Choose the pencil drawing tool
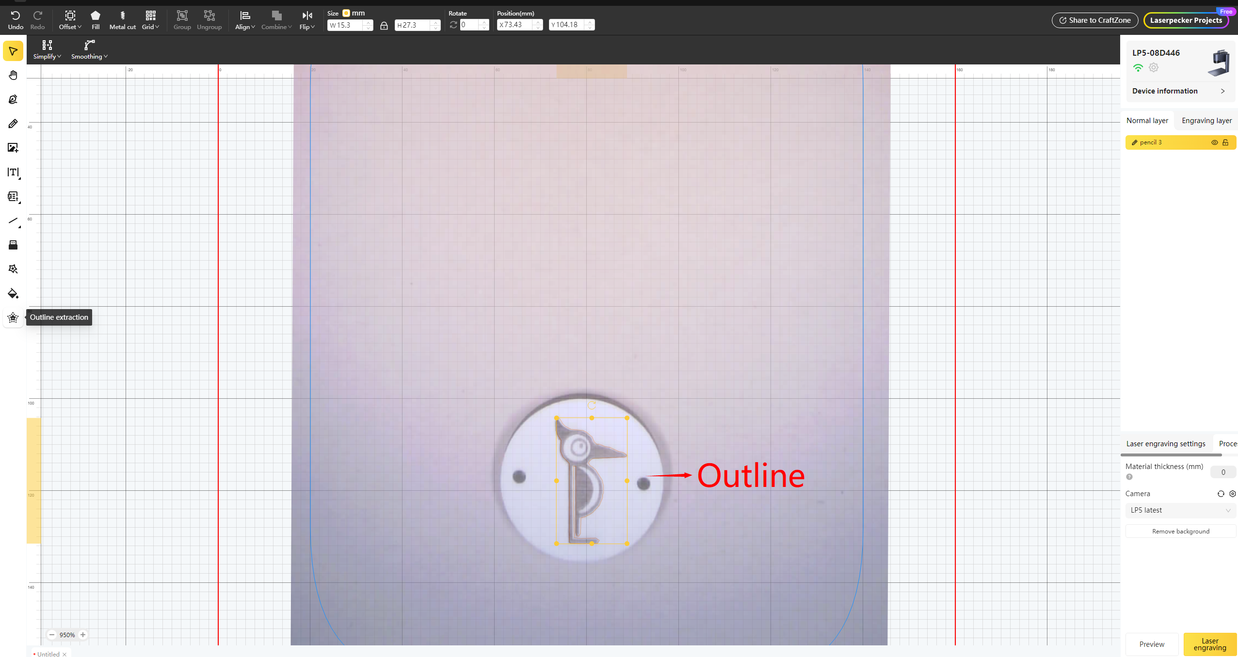The image size is (1238, 657). pos(13,124)
